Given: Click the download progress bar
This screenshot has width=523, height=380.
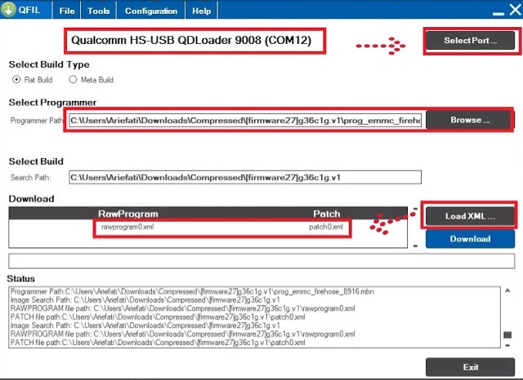Looking at the screenshot, I should coord(261,261).
